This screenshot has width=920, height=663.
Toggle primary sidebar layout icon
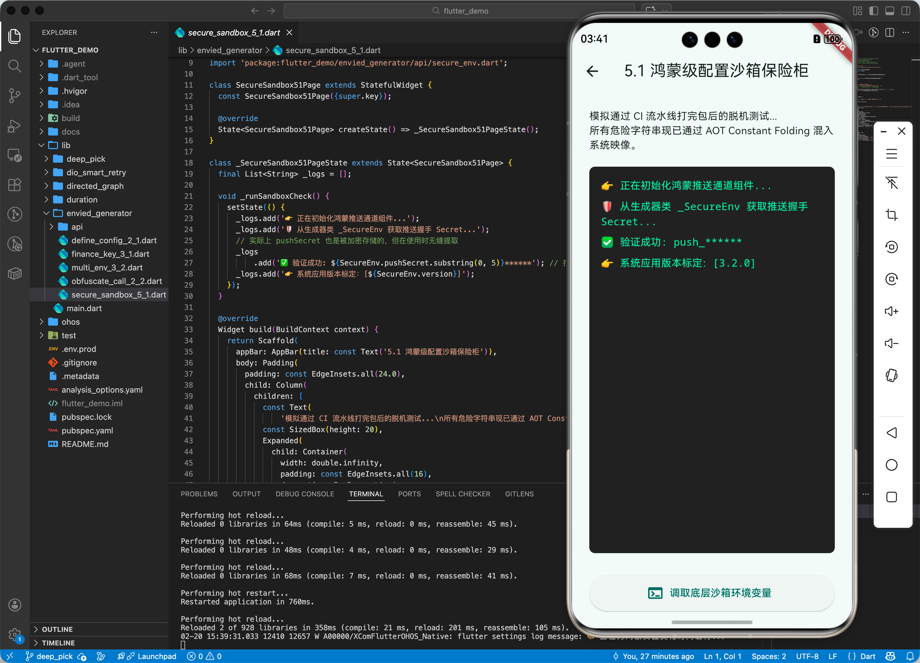click(873, 11)
